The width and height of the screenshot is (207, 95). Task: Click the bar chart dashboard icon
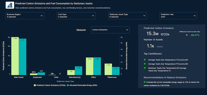10,5
